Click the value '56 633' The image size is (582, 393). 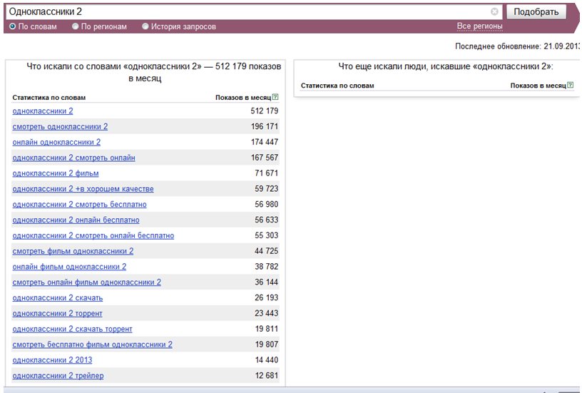point(267,220)
